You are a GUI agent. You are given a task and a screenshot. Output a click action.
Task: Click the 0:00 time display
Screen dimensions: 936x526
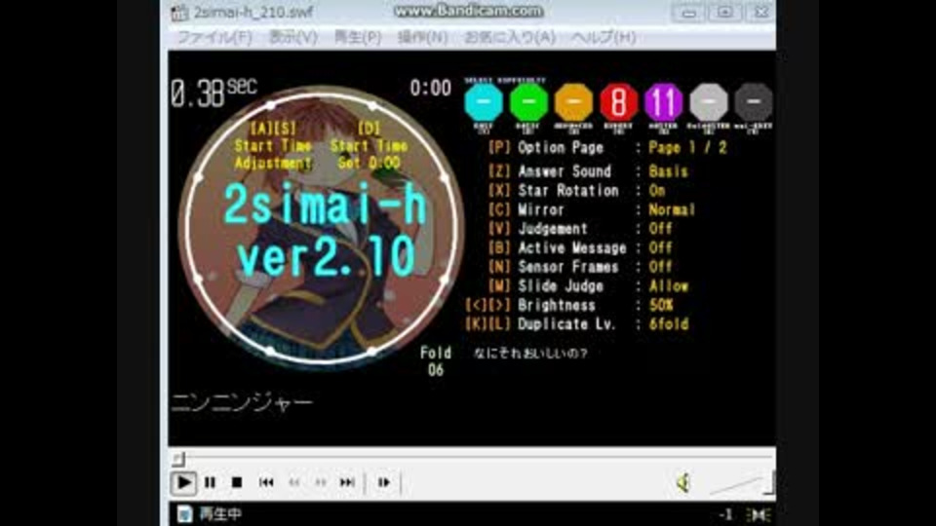click(x=430, y=89)
